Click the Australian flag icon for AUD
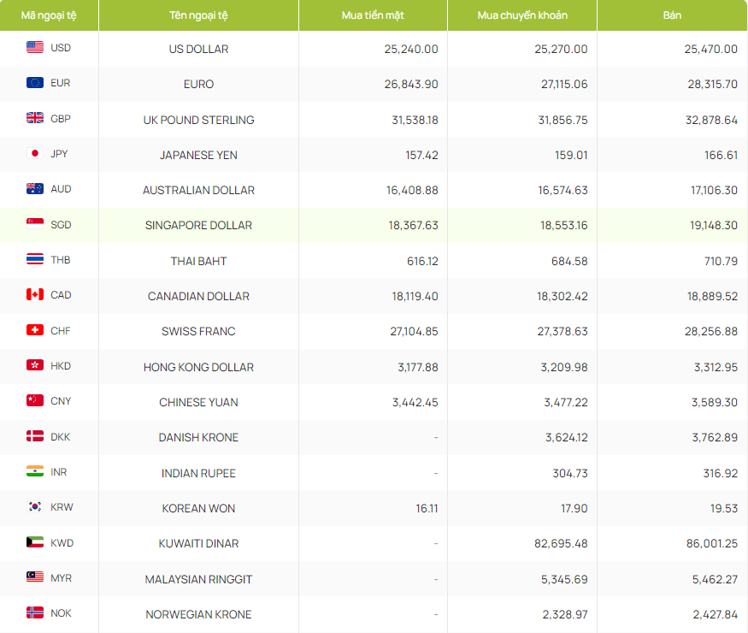The height and width of the screenshot is (633, 748). pyautogui.click(x=35, y=189)
